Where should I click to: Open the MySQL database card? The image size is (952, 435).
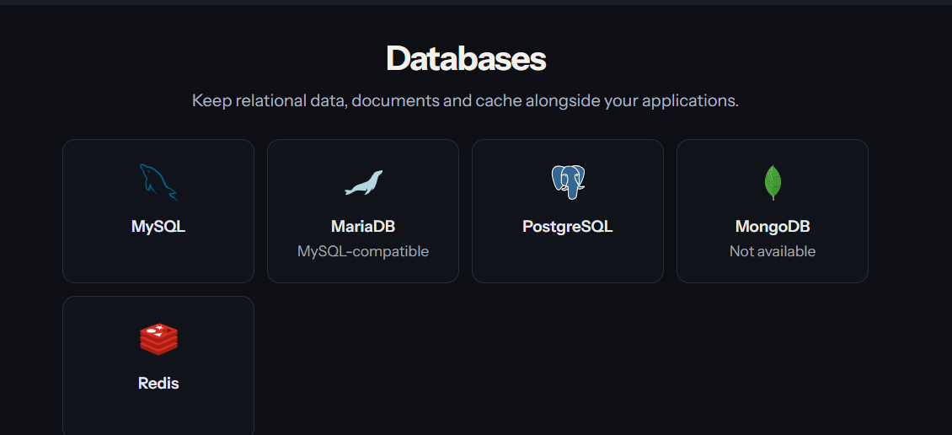[x=158, y=211]
